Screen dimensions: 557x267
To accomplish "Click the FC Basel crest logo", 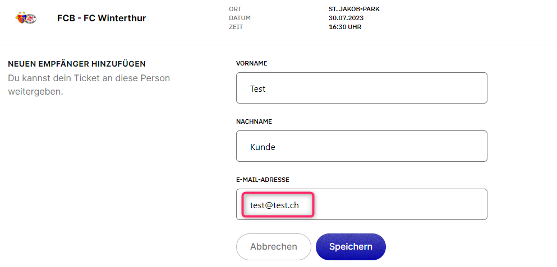I will 21,18.
